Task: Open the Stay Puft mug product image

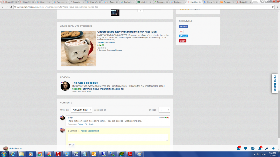Action: tap(78, 48)
